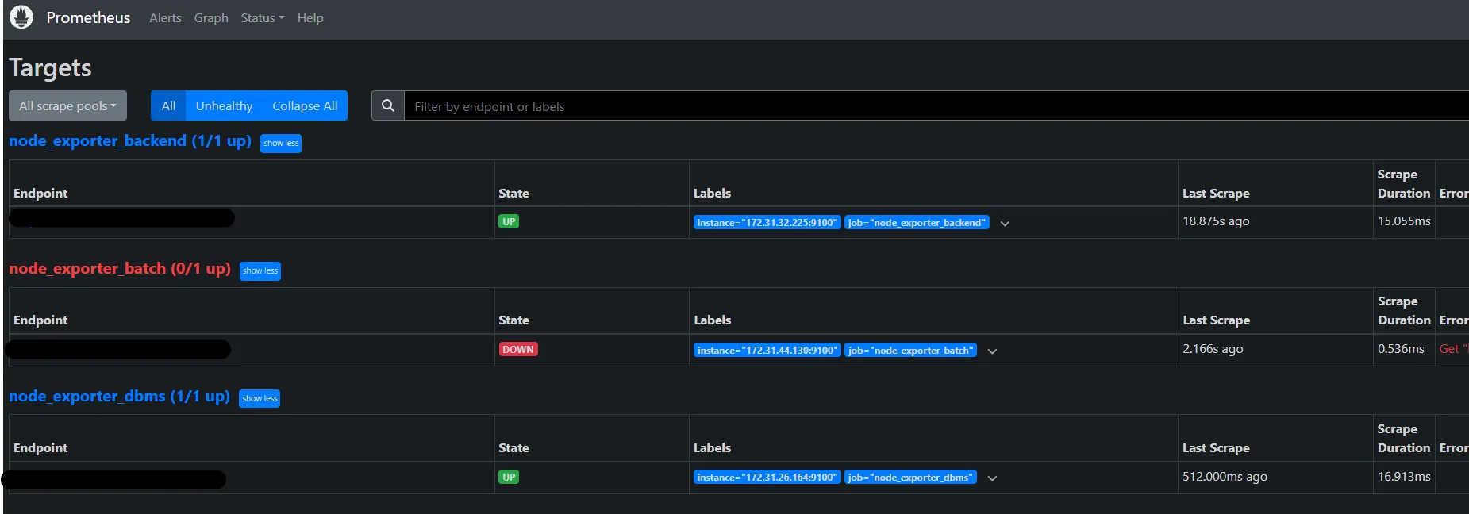Expand labels chevron in node_exporter_backend row
The height and width of the screenshot is (514, 1469).
(1005, 224)
